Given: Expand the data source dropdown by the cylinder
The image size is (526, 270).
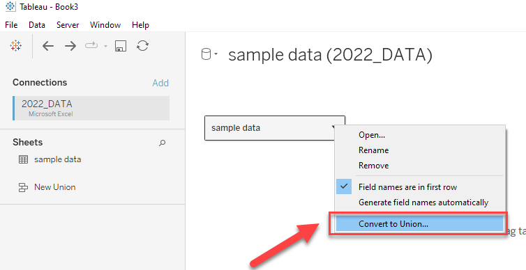Looking at the screenshot, I should (x=216, y=54).
